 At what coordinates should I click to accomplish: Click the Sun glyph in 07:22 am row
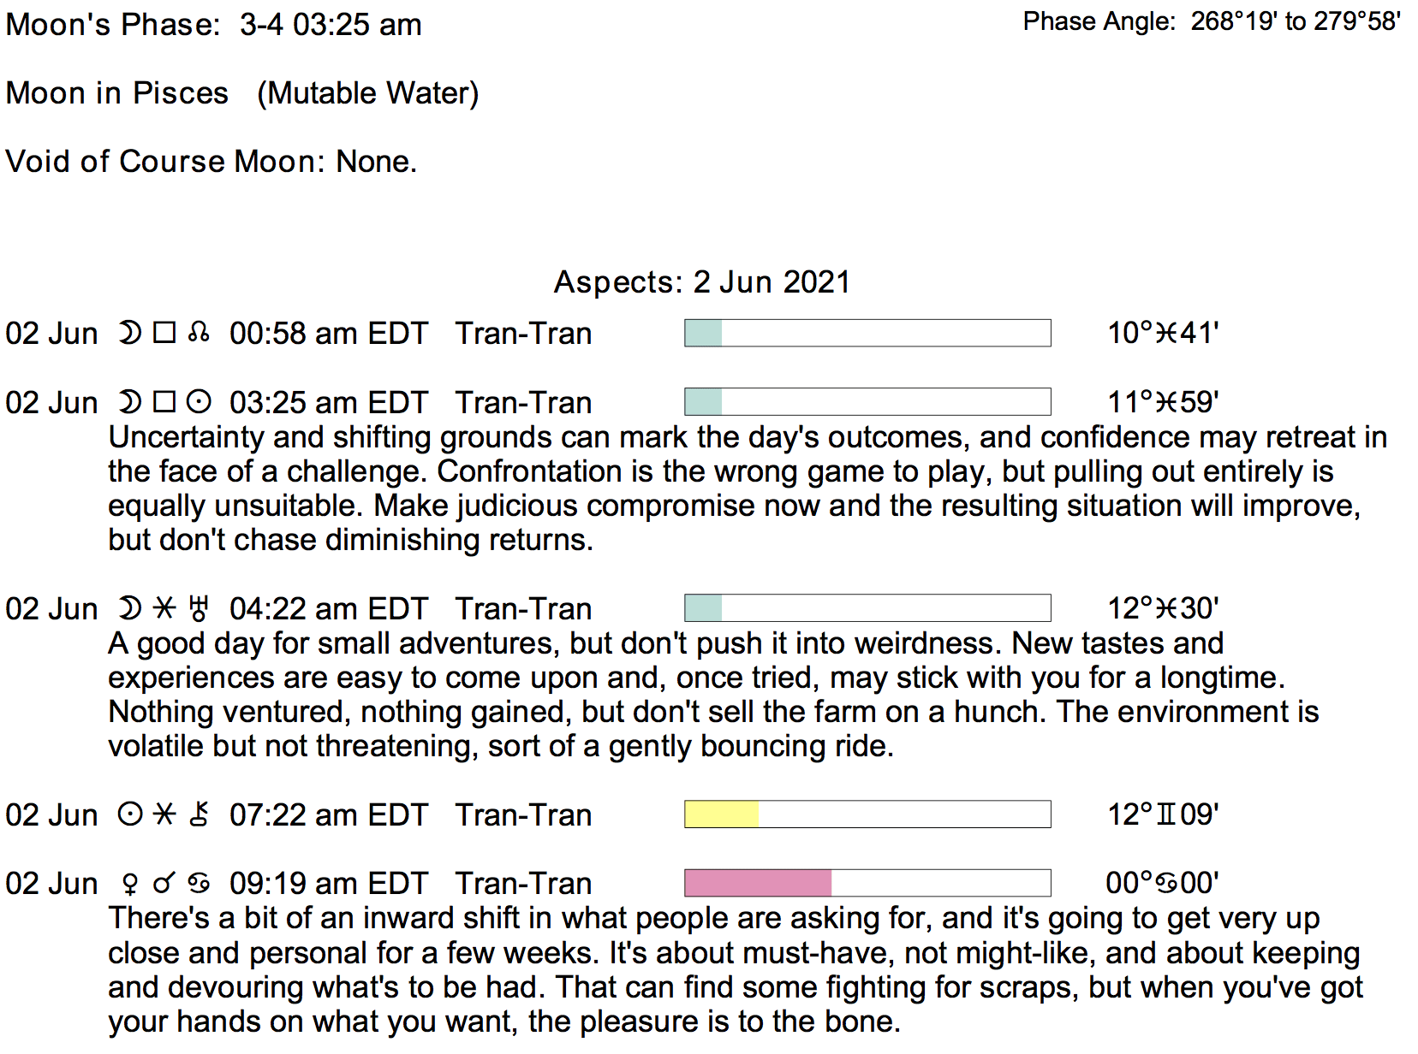[x=129, y=814]
